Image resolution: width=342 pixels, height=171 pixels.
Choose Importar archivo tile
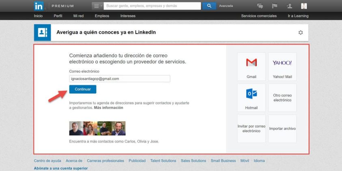click(282, 129)
